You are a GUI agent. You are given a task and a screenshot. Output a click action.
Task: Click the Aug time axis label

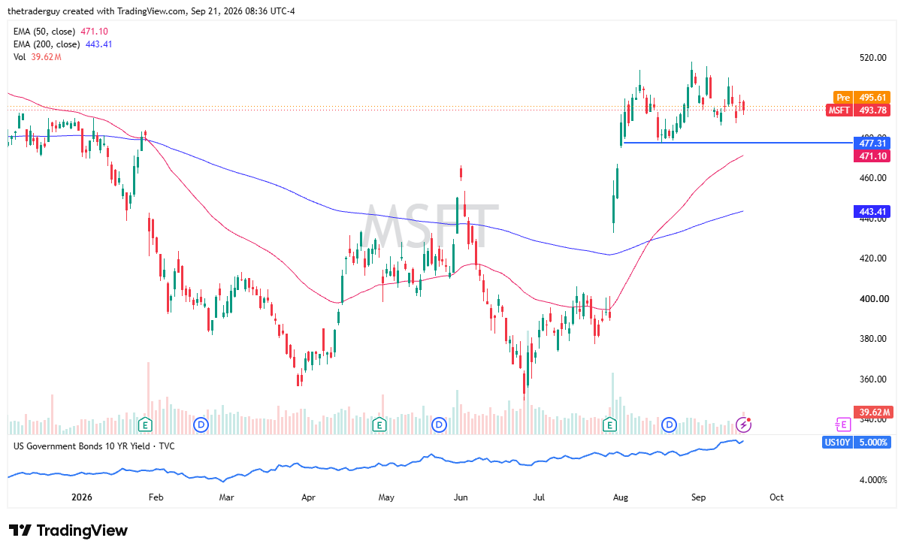[620, 497]
